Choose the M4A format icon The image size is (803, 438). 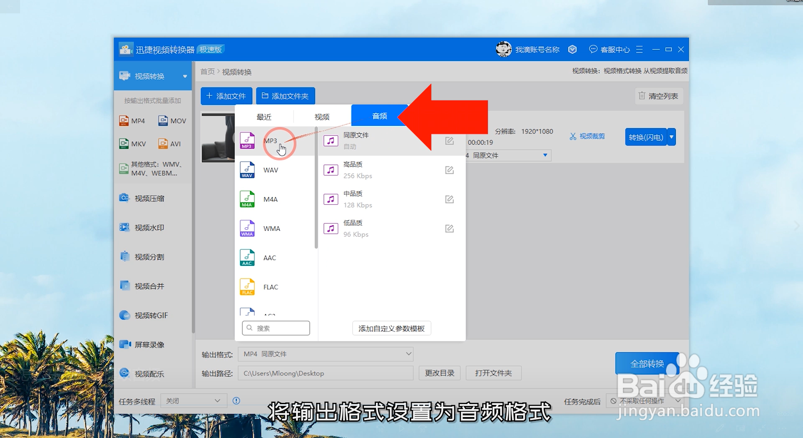(247, 199)
